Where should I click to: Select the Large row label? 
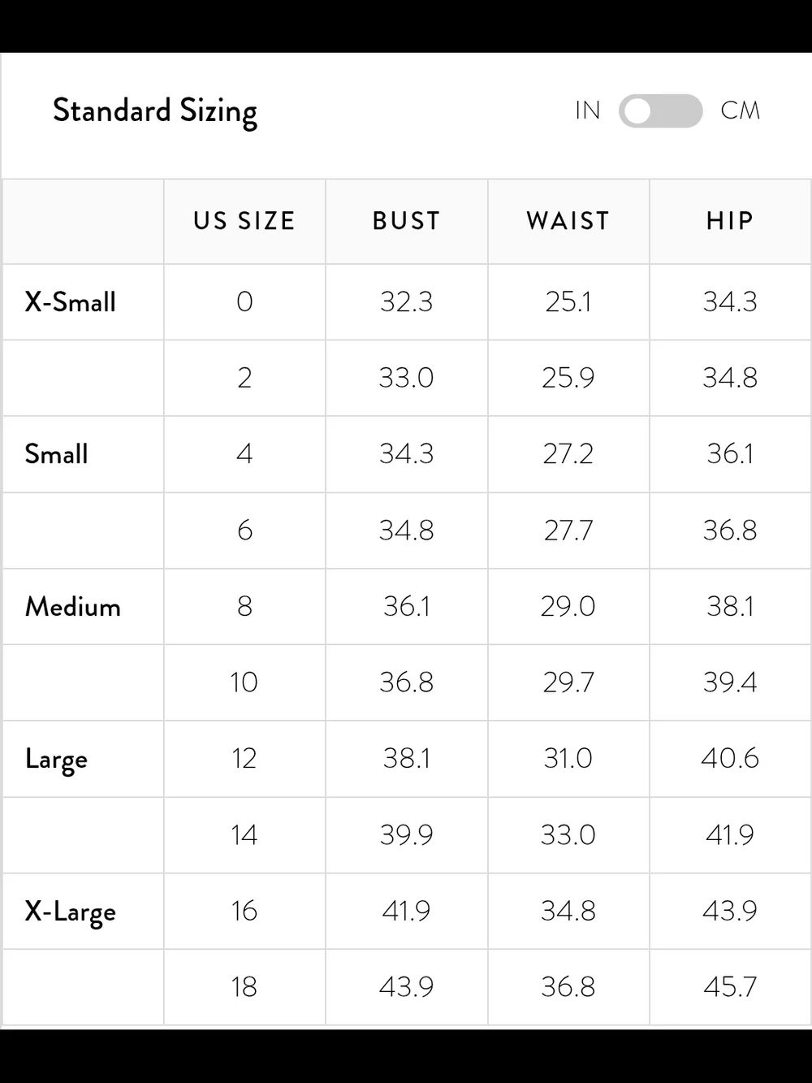(x=56, y=759)
